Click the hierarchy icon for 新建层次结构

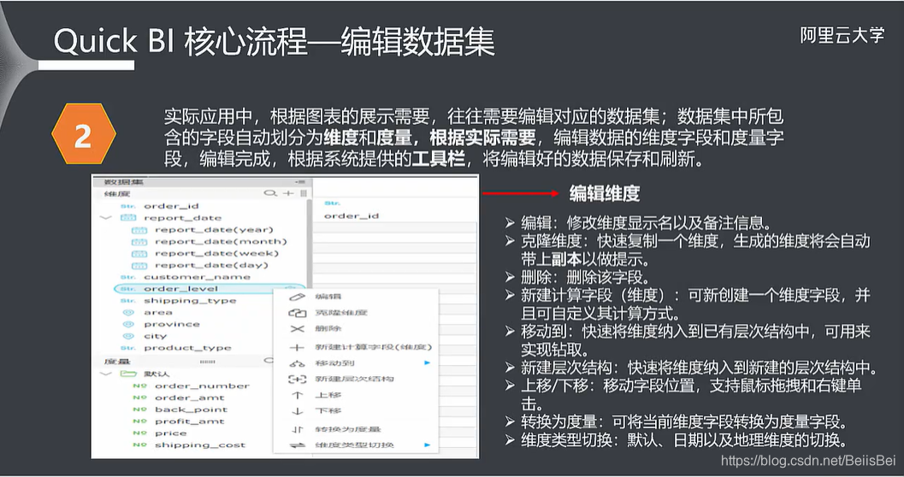coord(297,379)
